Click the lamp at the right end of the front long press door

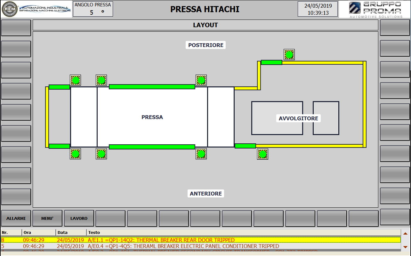pyautogui.click(x=201, y=154)
